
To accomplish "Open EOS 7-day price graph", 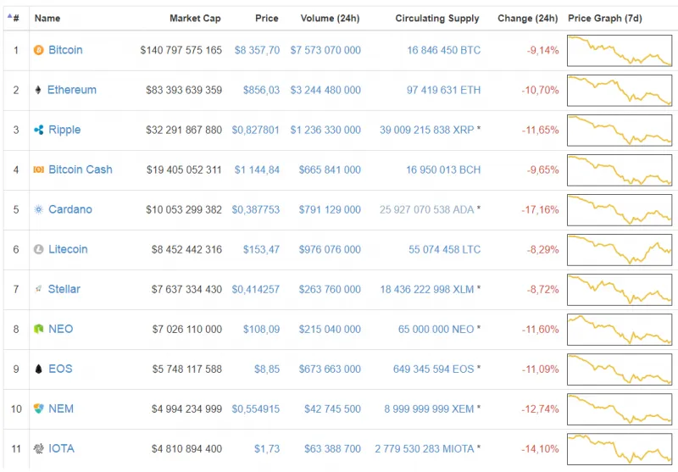I will (620, 369).
